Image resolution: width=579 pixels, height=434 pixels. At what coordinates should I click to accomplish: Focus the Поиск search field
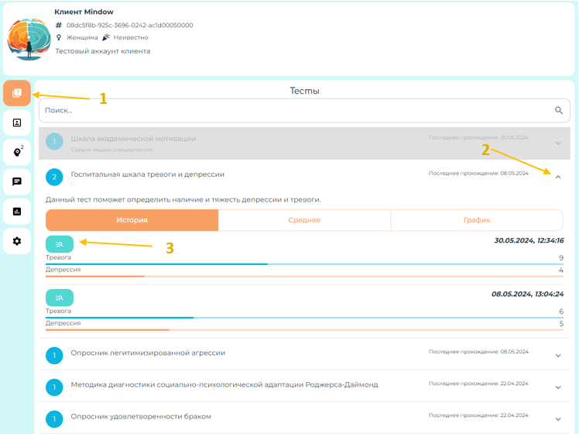click(x=304, y=110)
